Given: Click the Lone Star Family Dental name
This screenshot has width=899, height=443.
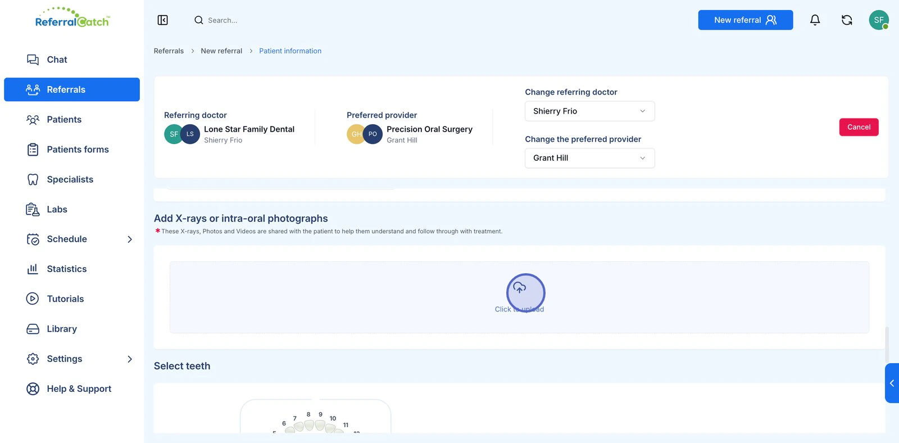Looking at the screenshot, I should [x=249, y=129].
